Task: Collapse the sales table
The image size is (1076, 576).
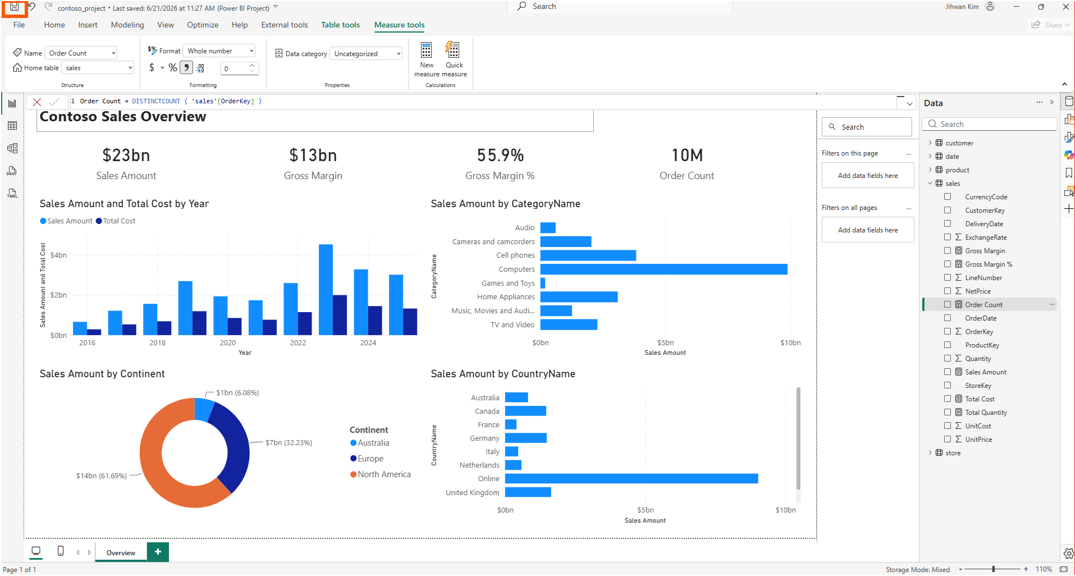Action: (x=930, y=184)
